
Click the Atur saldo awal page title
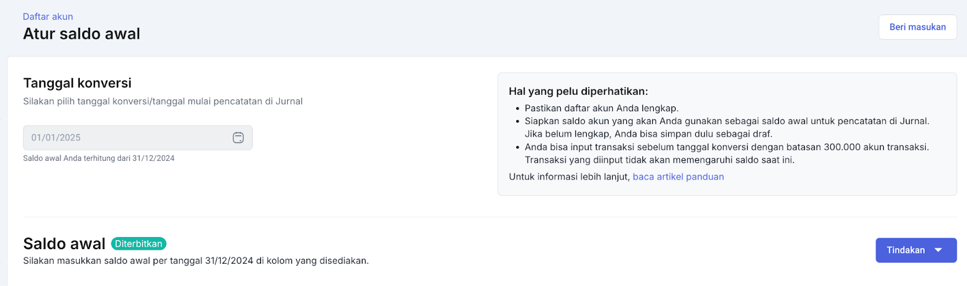[82, 34]
